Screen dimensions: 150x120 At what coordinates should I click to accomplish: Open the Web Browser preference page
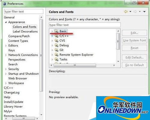click(x=18, y=79)
